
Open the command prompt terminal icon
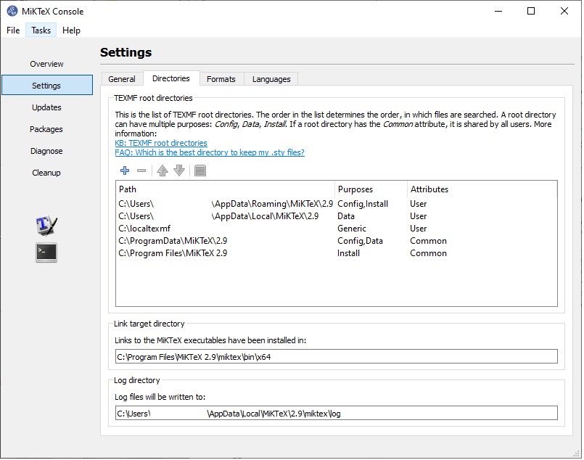click(46, 252)
